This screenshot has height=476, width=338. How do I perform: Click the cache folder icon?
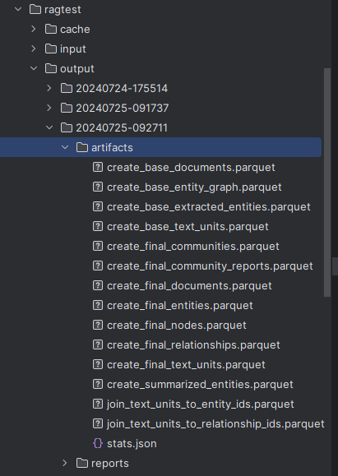51,29
